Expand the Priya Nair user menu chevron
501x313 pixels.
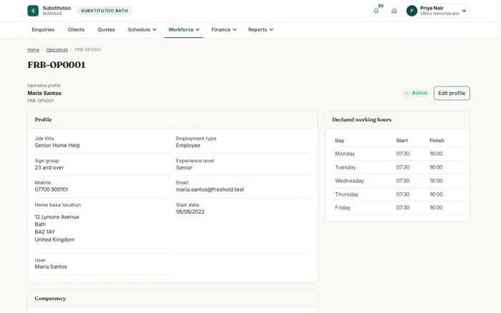pyautogui.click(x=464, y=11)
